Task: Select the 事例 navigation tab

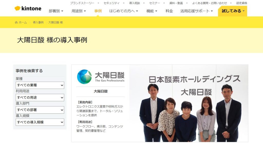Action: tap(98, 11)
